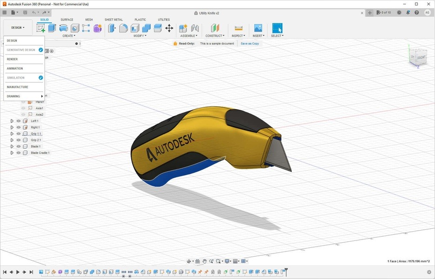Open the Display Settings menu in navigation bar

tap(227, 261)
